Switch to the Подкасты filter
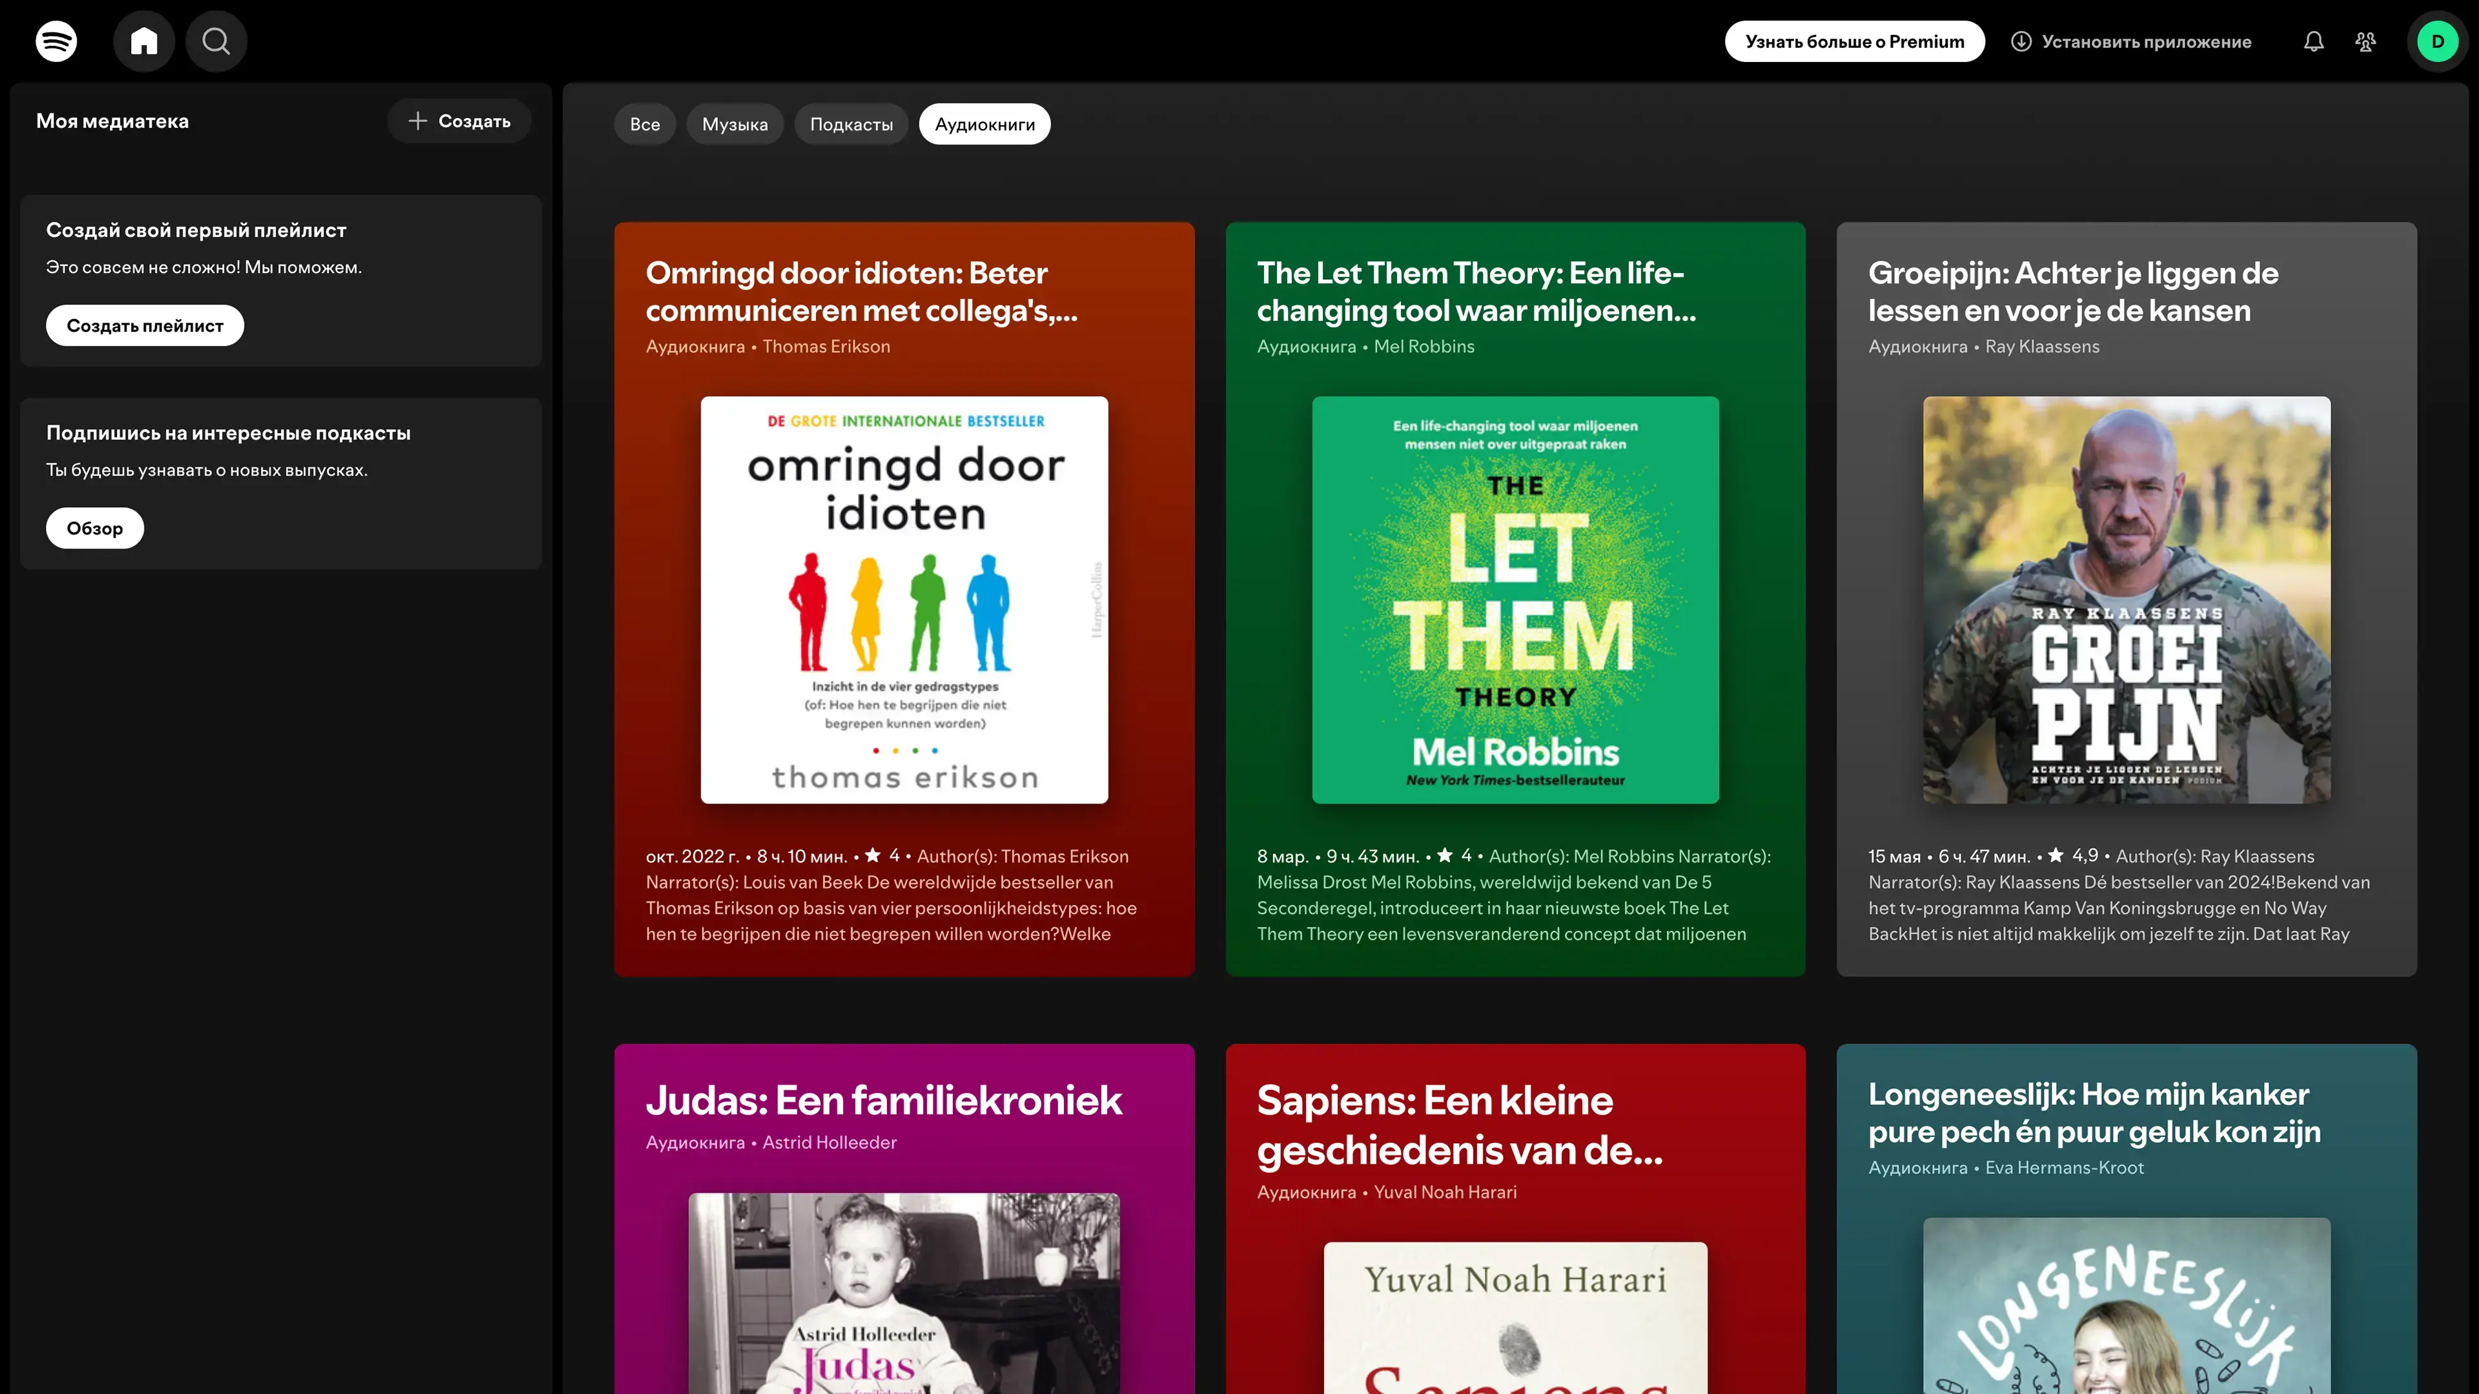Viewport: 2479px width, 1394px height. [851, 124]
